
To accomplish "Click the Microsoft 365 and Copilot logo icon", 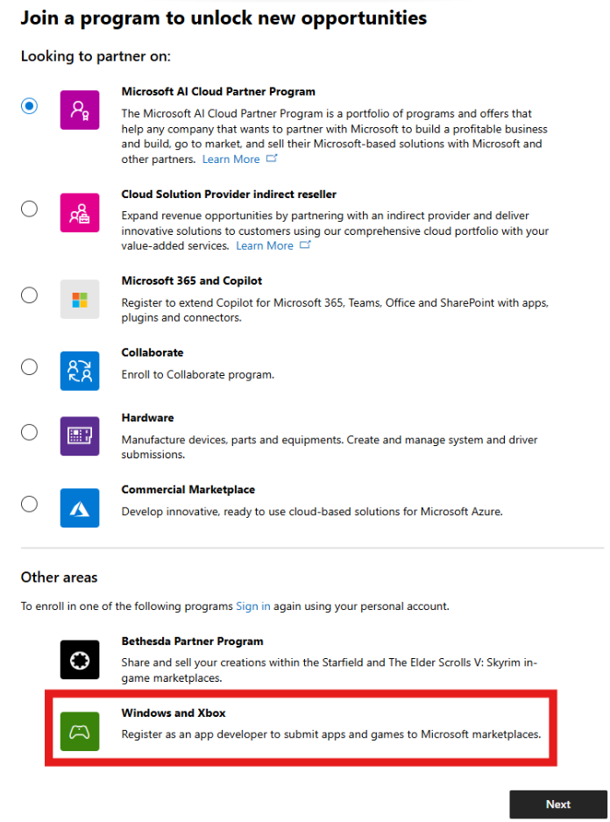I will [x=80, y=297].
